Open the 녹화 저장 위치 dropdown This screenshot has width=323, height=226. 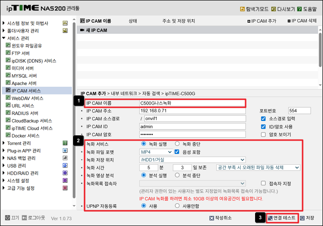point(192,160)
